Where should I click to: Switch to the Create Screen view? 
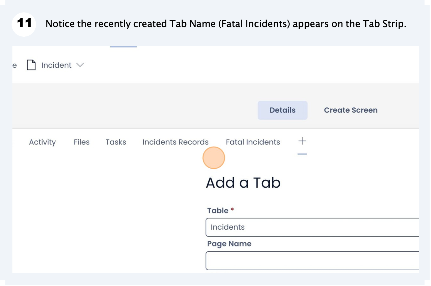coord(351,110)
